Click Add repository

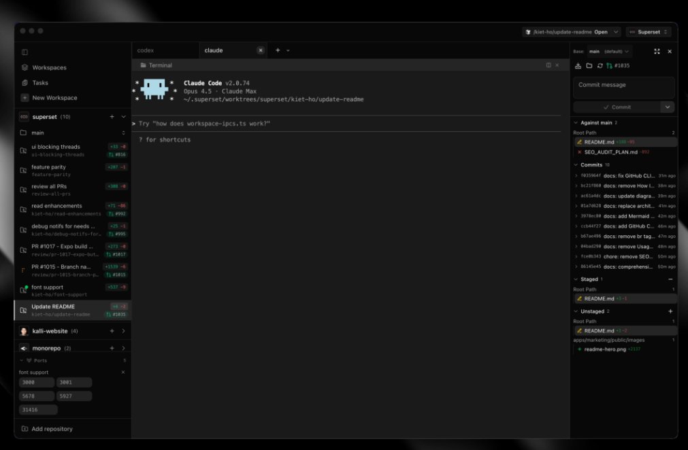click(x=47, y=428)
